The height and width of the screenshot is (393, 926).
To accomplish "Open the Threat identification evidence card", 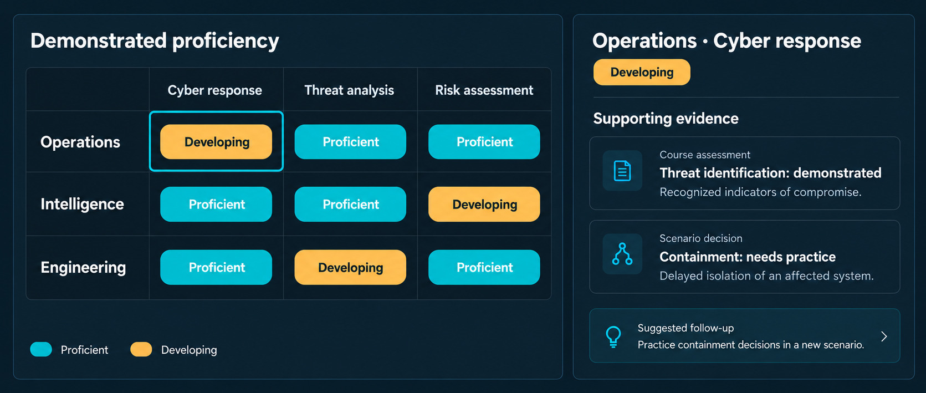I will tap(745, 173).
